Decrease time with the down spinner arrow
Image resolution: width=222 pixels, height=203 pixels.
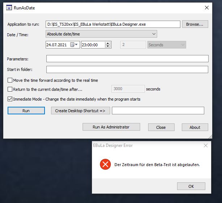(x=108, y=46)
